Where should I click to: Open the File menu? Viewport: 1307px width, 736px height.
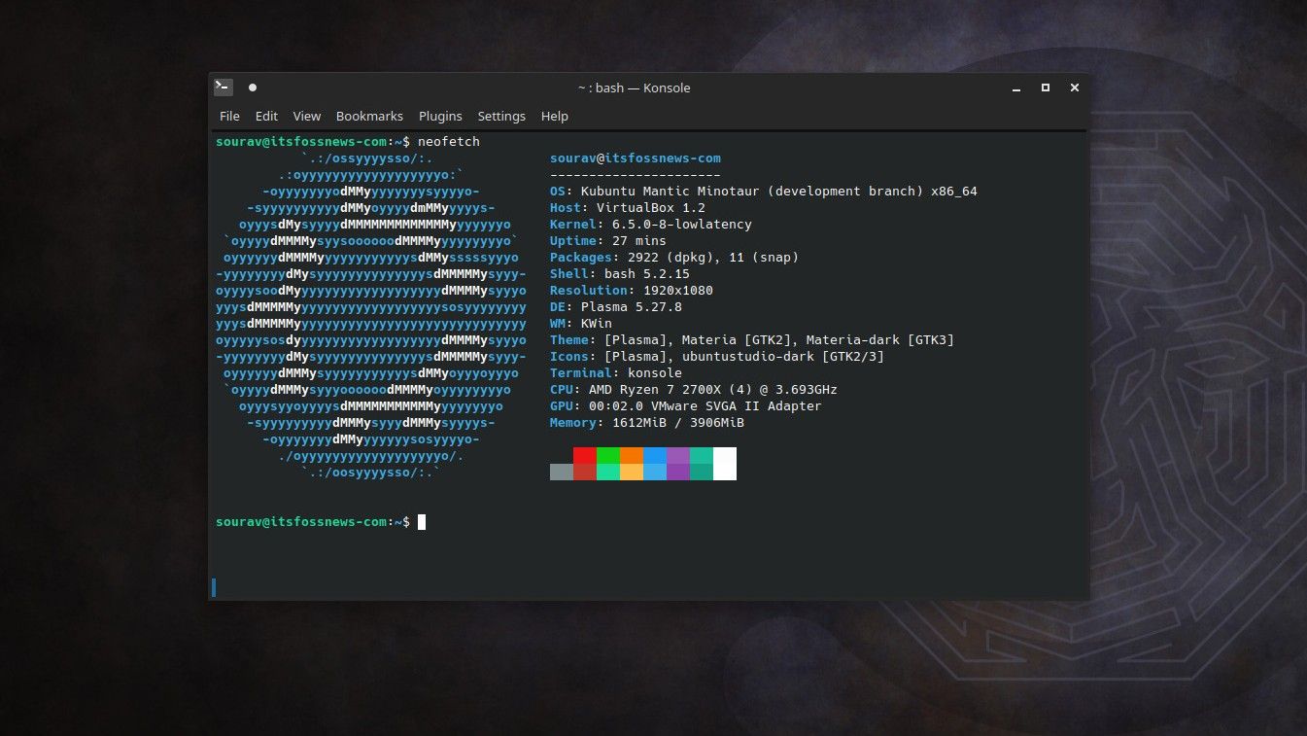click(229, 116)
